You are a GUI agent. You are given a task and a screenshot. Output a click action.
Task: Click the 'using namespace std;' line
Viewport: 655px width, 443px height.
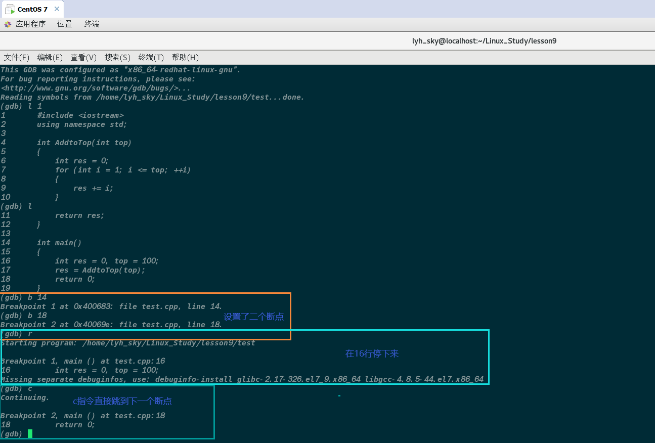tap(82, 124)
